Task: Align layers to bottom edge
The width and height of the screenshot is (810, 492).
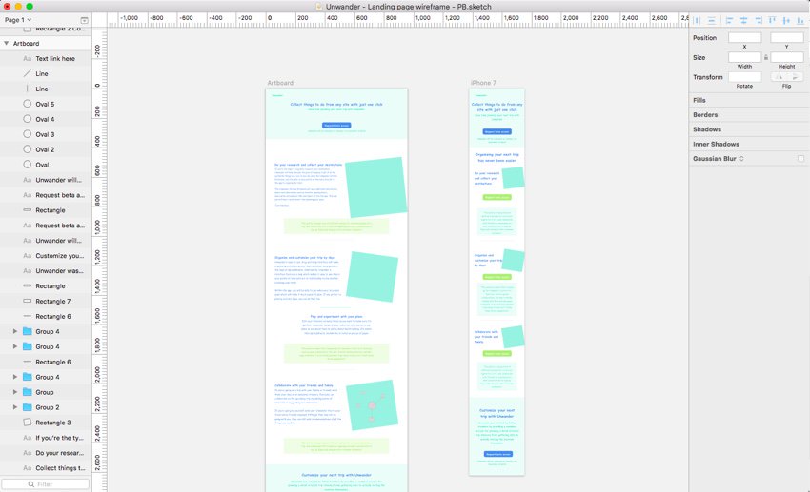Action: pos(800,21)
